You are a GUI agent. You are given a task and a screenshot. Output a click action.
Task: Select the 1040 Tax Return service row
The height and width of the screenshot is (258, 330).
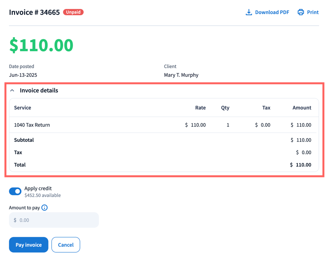(x=32, y=125)
